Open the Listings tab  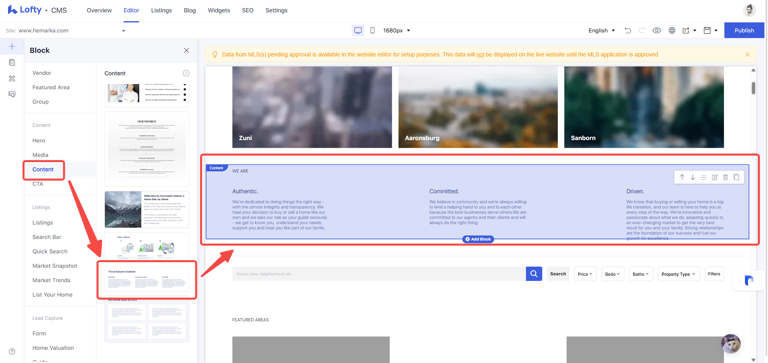pos(161,10)
